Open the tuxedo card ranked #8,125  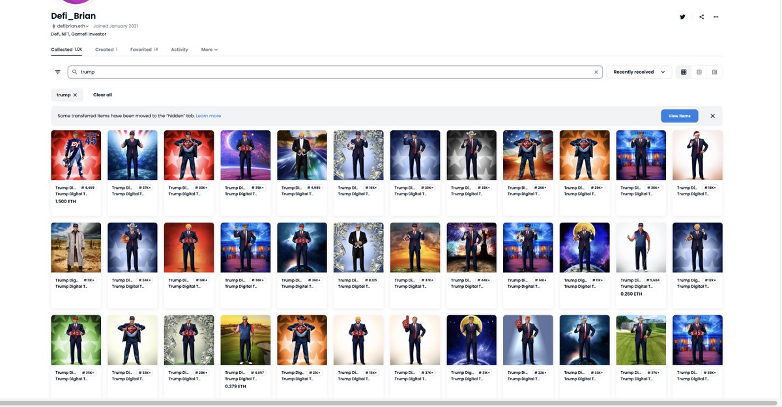358,265
